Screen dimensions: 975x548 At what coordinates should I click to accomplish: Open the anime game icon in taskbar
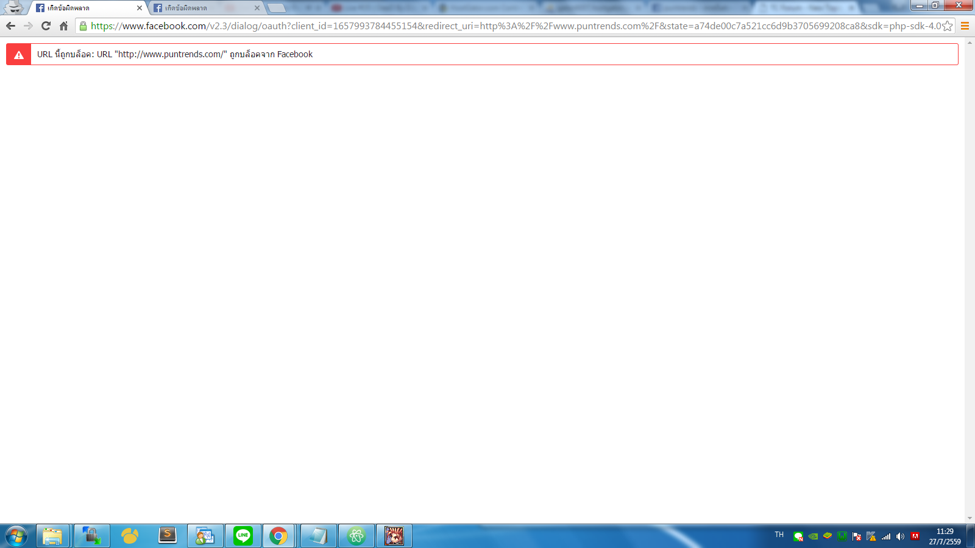tap(394, 536)
